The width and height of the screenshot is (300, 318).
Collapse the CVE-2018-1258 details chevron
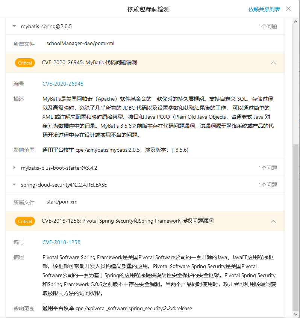point(273,221)
